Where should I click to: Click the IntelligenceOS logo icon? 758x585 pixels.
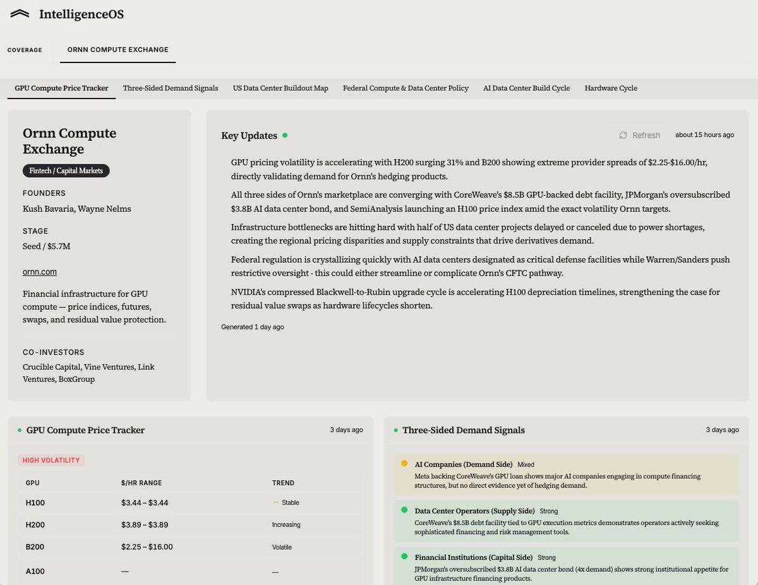tap(20, 14)
